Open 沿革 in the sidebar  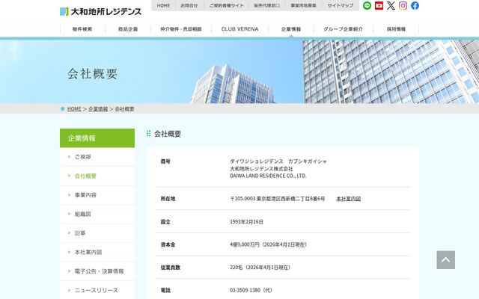coord(97,233)
